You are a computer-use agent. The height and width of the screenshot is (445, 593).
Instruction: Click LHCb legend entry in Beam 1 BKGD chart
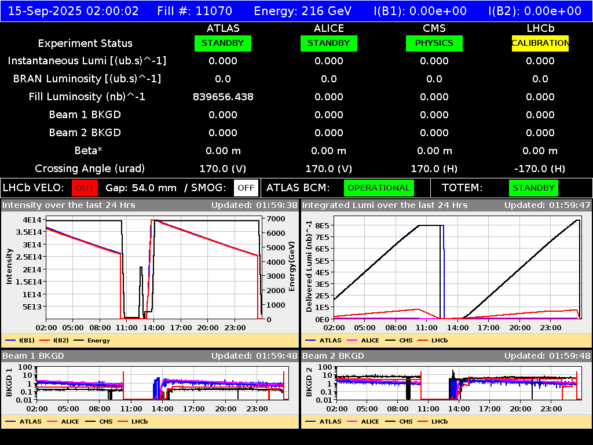point(133,422)
